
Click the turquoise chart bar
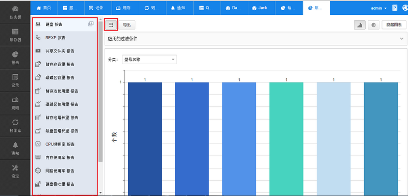286,139
